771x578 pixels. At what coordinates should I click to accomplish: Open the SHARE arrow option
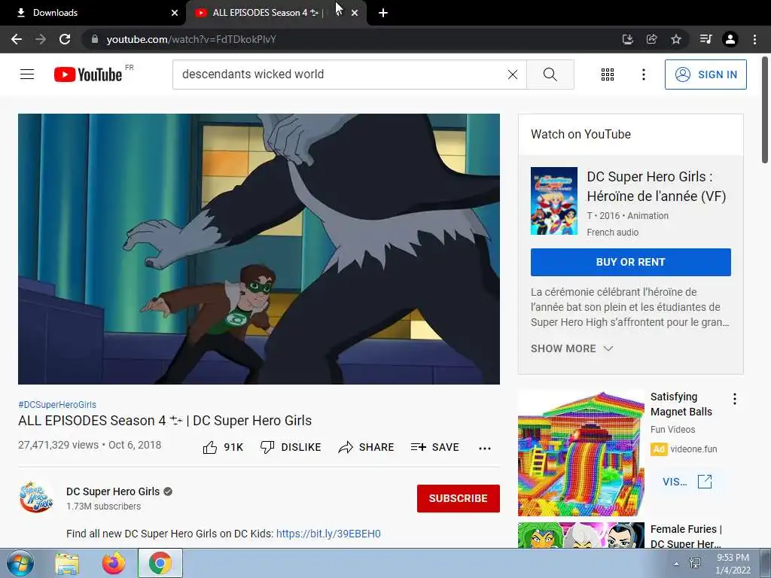pos(366,447)
